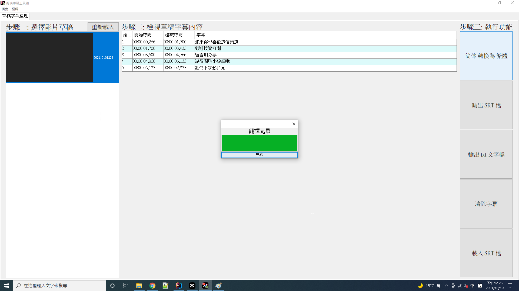This screenshot has height=291, width=519.
Task: Click the network icon in system tray
Action: pyautogui.click(x=460, y=286)
